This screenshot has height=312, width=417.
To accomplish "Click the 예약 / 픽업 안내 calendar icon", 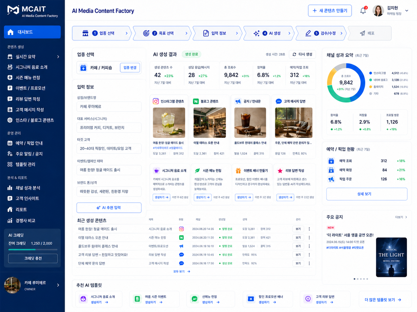I will (10, 143).
